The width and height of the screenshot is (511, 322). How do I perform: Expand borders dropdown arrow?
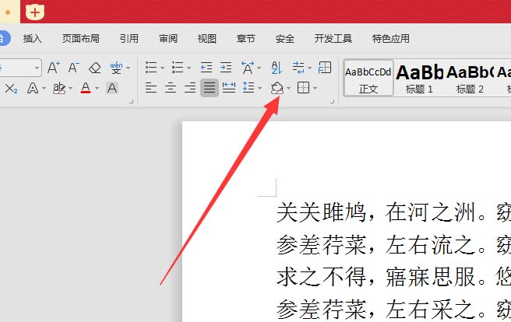315,89
